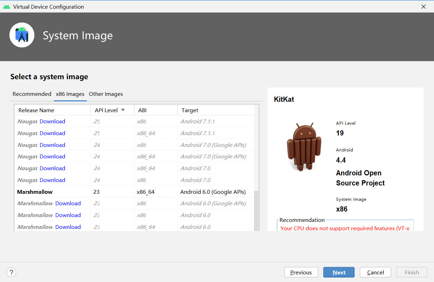Select the x86 Images tab
The width and height of the screenshot is (434, 282).
pos(70,94)
